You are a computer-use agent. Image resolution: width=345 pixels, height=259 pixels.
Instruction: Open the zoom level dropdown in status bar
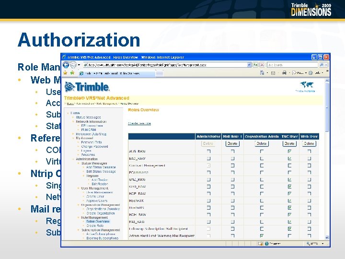tap(323, 243)
